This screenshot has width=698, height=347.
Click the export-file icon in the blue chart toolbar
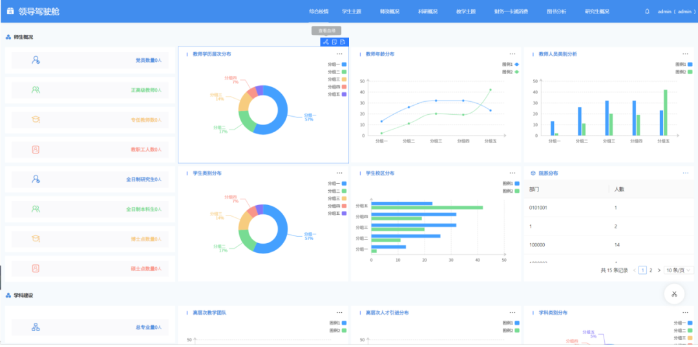click(x=343, y=42)
